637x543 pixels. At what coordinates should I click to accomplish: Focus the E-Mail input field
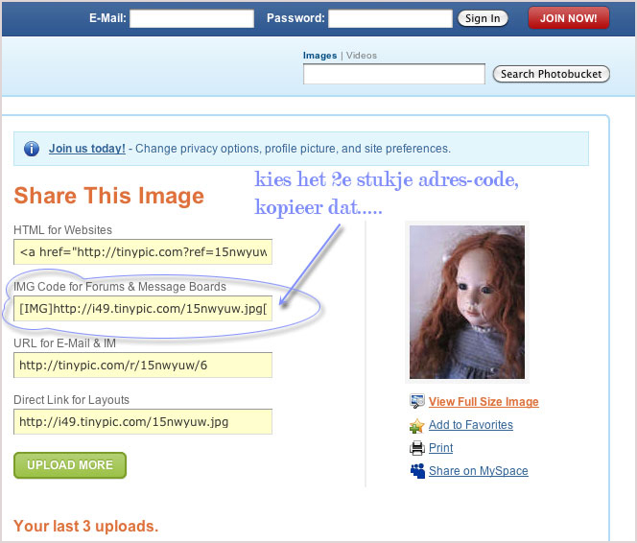coord(192,18)
